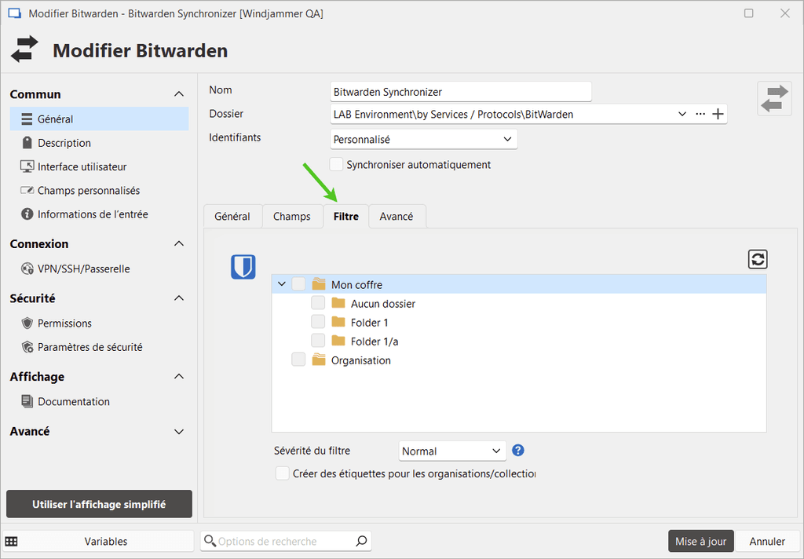Collapse the Mon coffre tree node
The width and height of the screenshot is (804, 559).
[282, 284]
